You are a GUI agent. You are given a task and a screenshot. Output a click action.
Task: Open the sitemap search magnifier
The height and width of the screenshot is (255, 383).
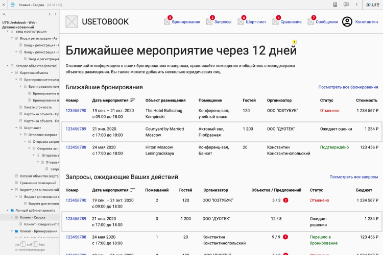click(4, 14)
